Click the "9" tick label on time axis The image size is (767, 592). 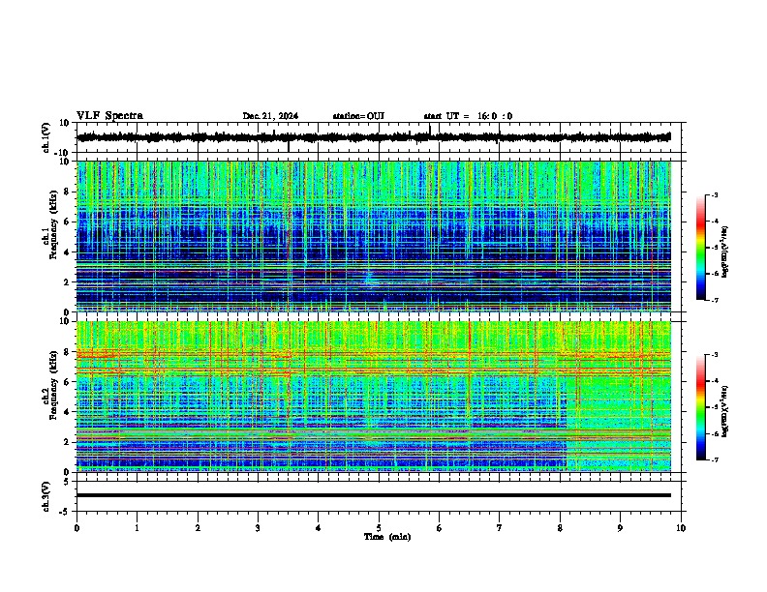click(x=620, y=528)
